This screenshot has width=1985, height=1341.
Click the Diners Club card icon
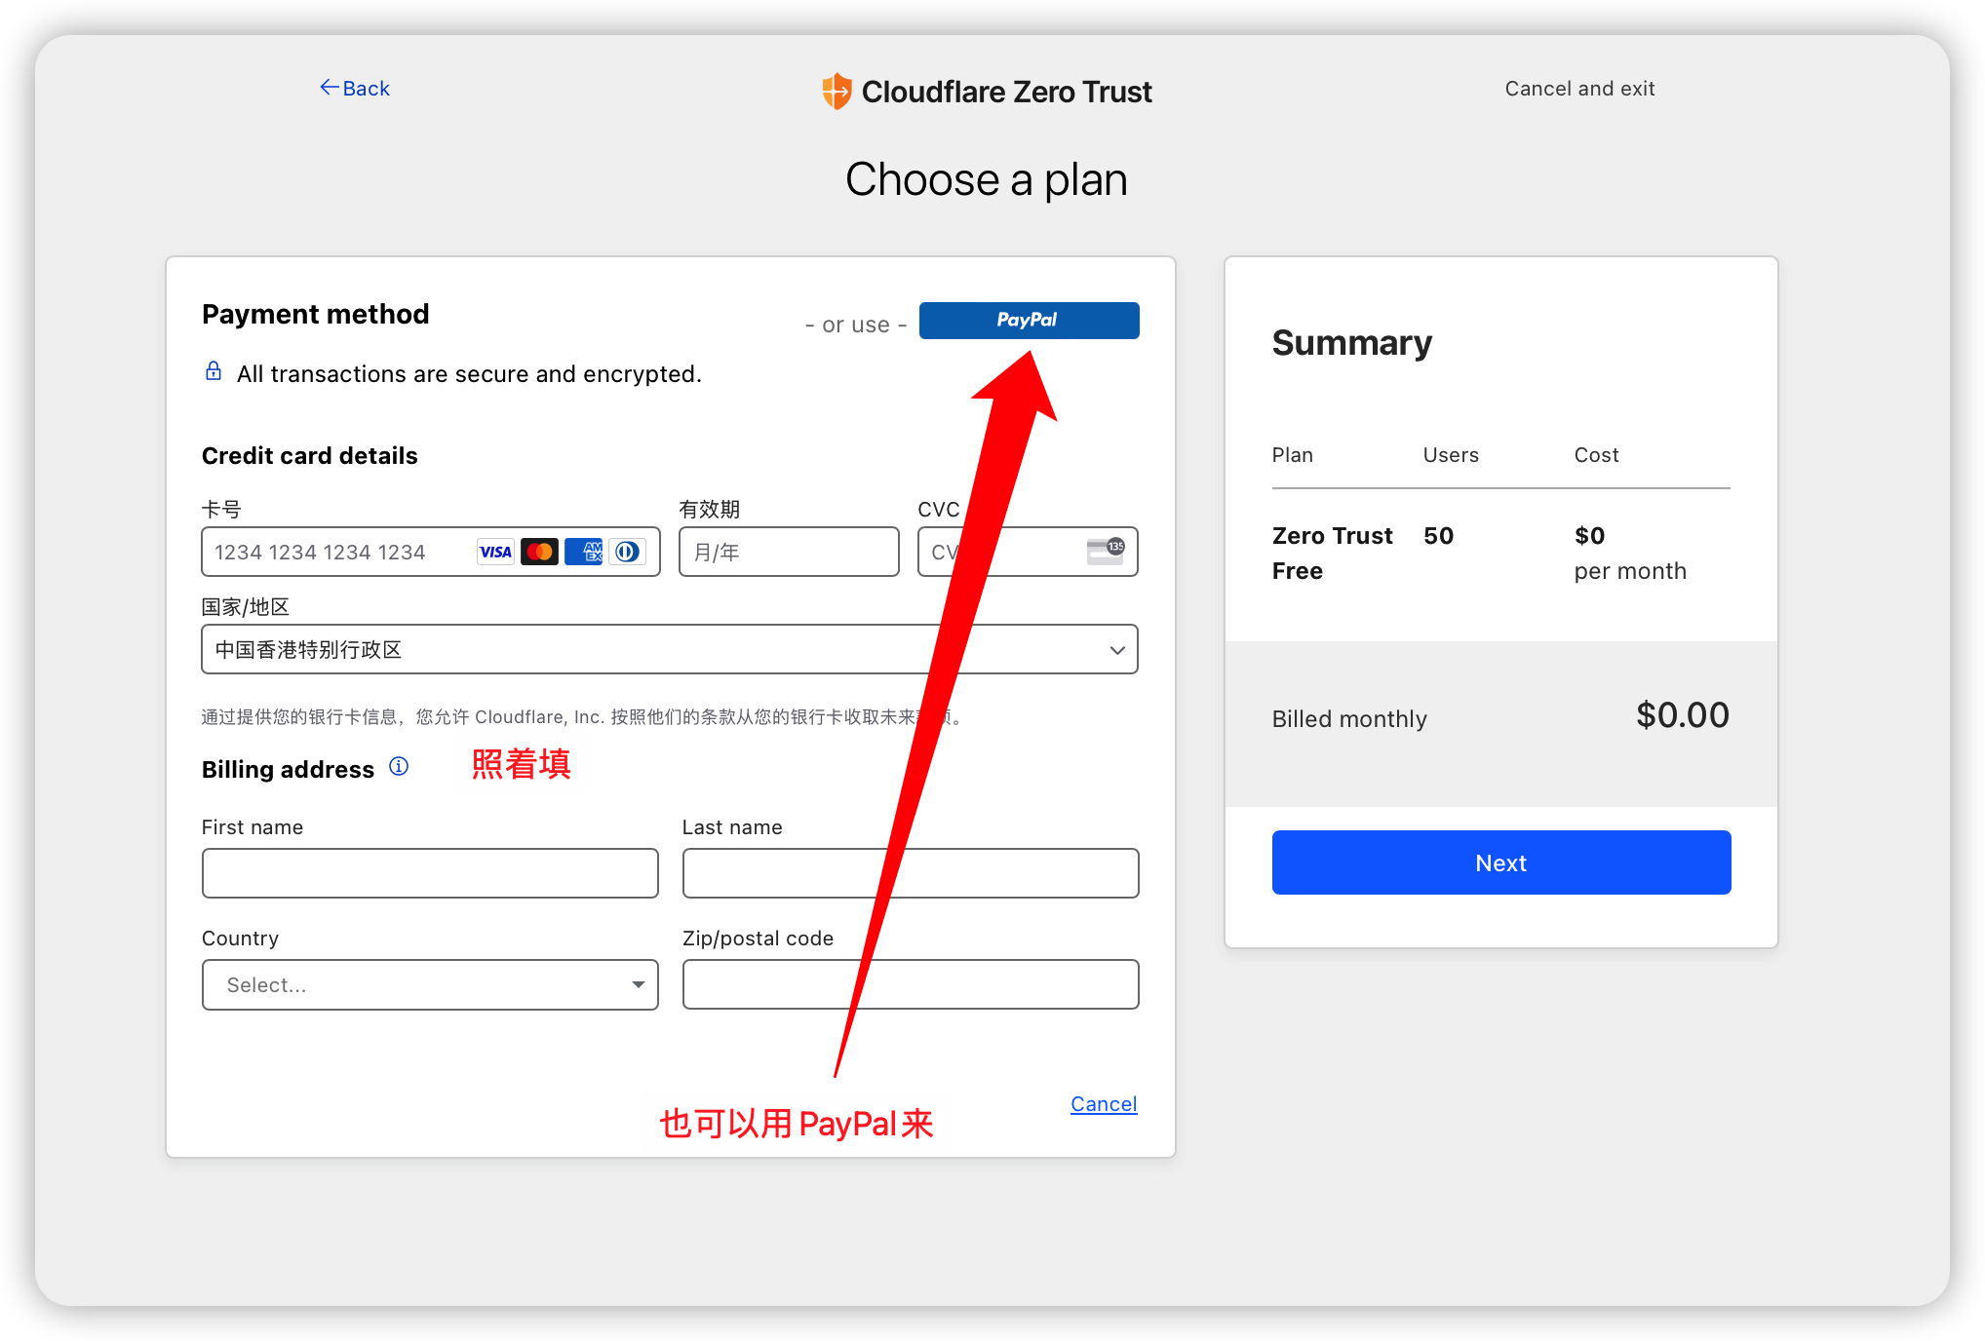tap(628, 552)
